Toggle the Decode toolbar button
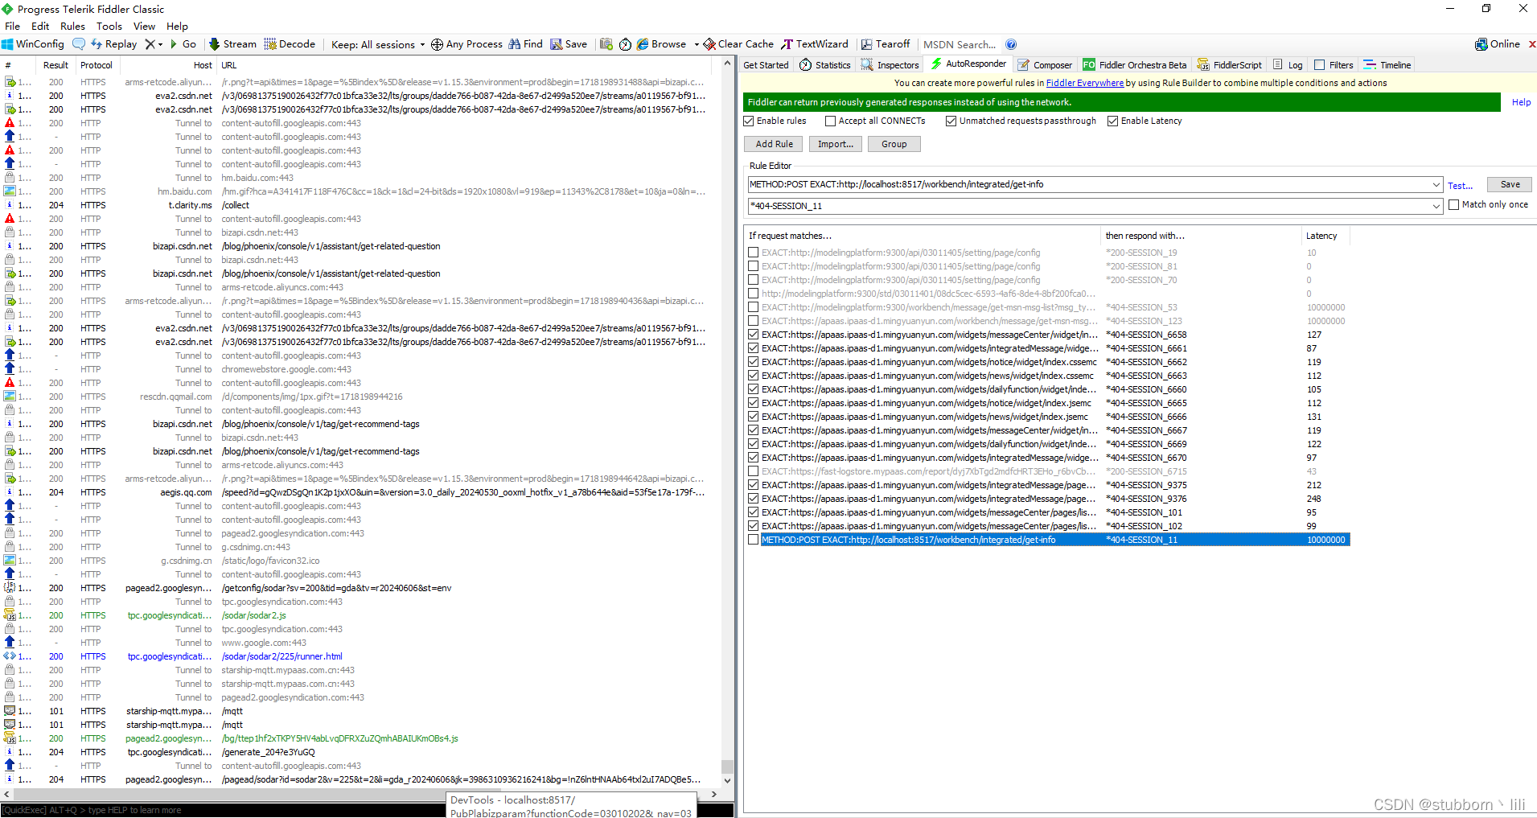1537x818 pixels. tap(290, 44)
